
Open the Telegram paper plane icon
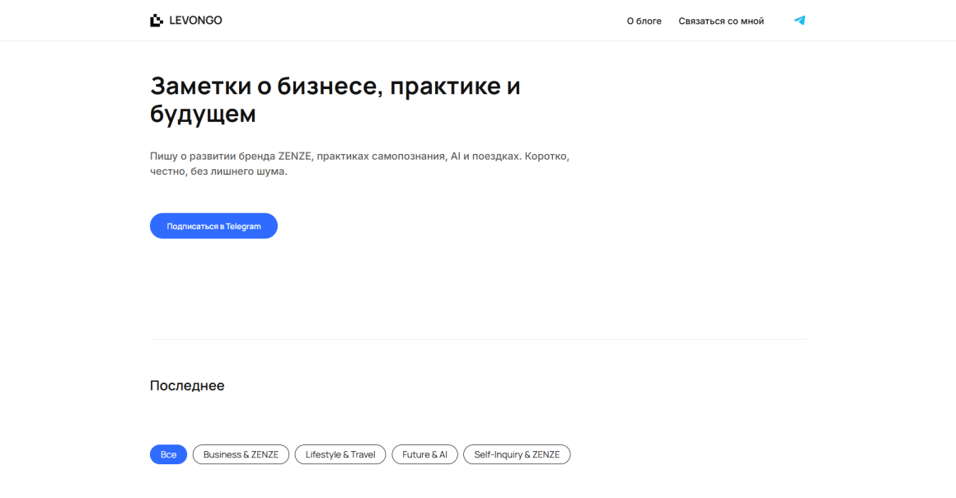[x=799, y=21]
